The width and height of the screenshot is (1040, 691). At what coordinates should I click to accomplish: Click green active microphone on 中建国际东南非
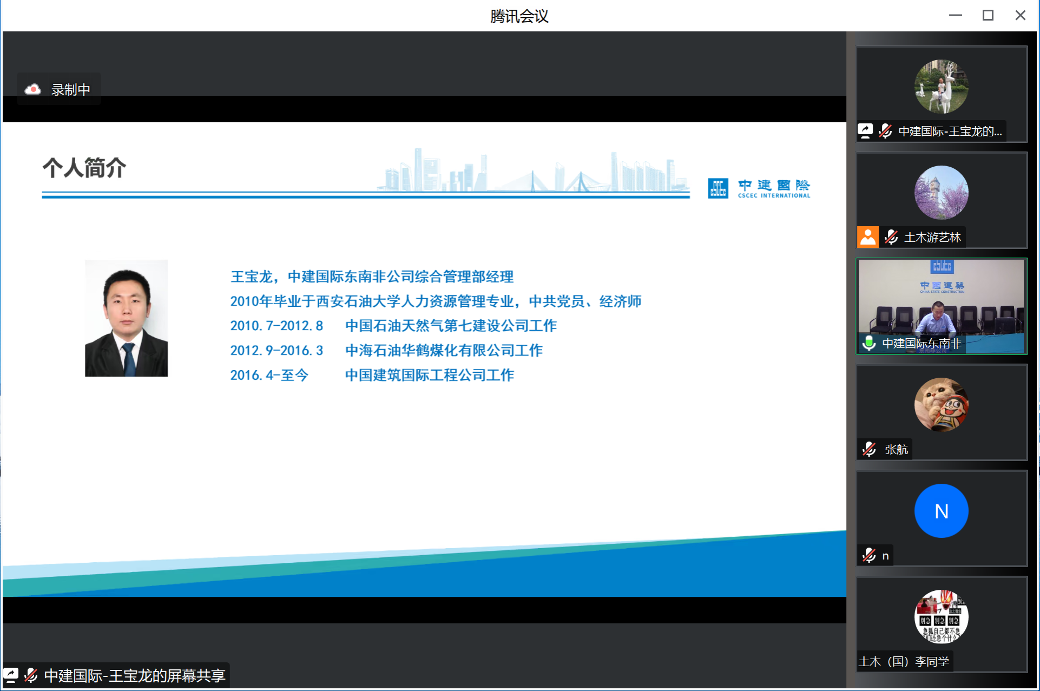click(869, 343)
